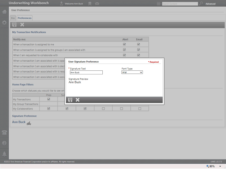Image resolution: width=226 pixels, height=169 pixels.
Task: Click the user profile icon in header
Action: point(61,4)
